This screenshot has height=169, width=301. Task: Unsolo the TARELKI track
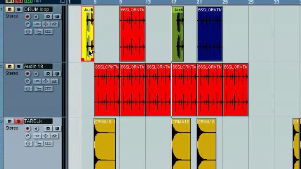point(19,121)
